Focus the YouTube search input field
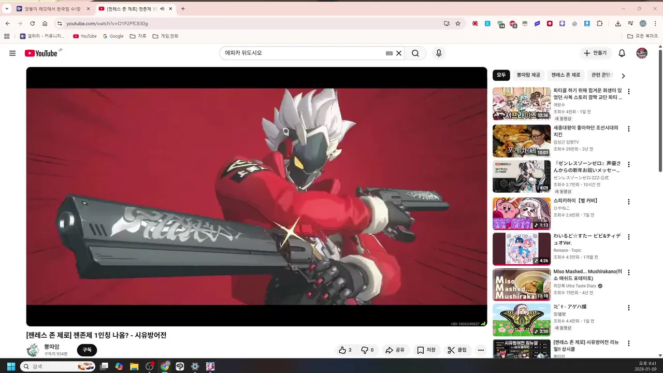The width and height of the screenshot is (663, 373). (303, 53)
